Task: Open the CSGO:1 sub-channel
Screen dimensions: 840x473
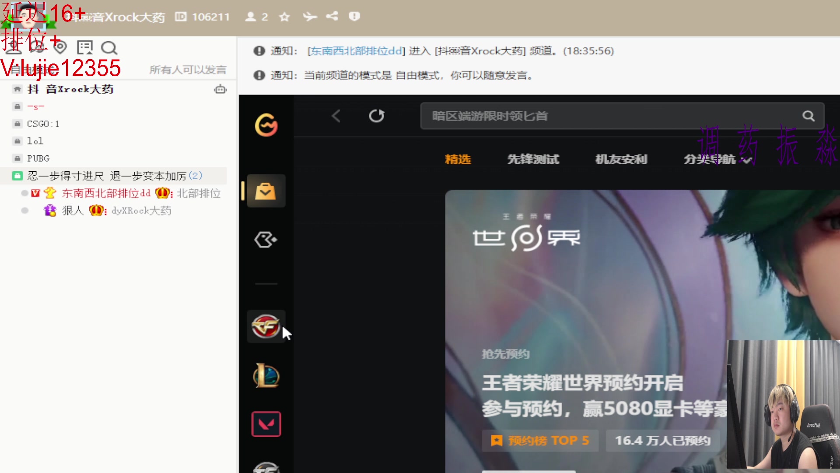Action: coord(43,124)
